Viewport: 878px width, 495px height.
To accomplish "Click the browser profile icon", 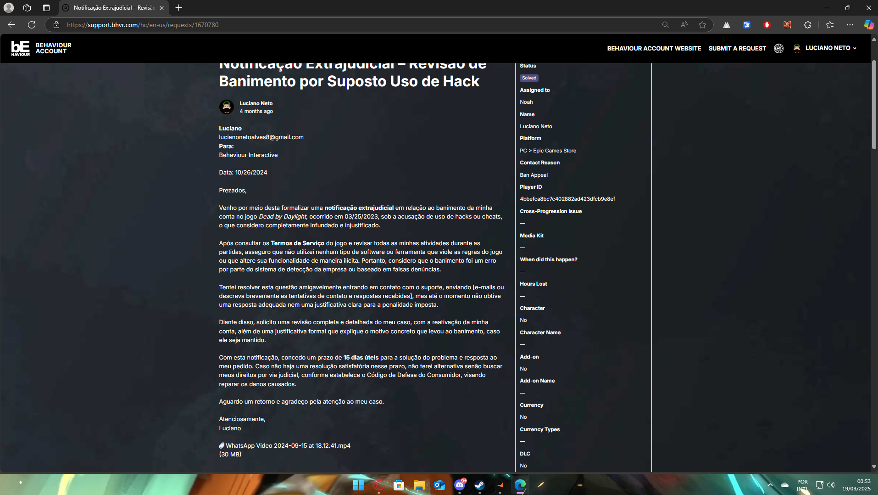I will [9, 8].
